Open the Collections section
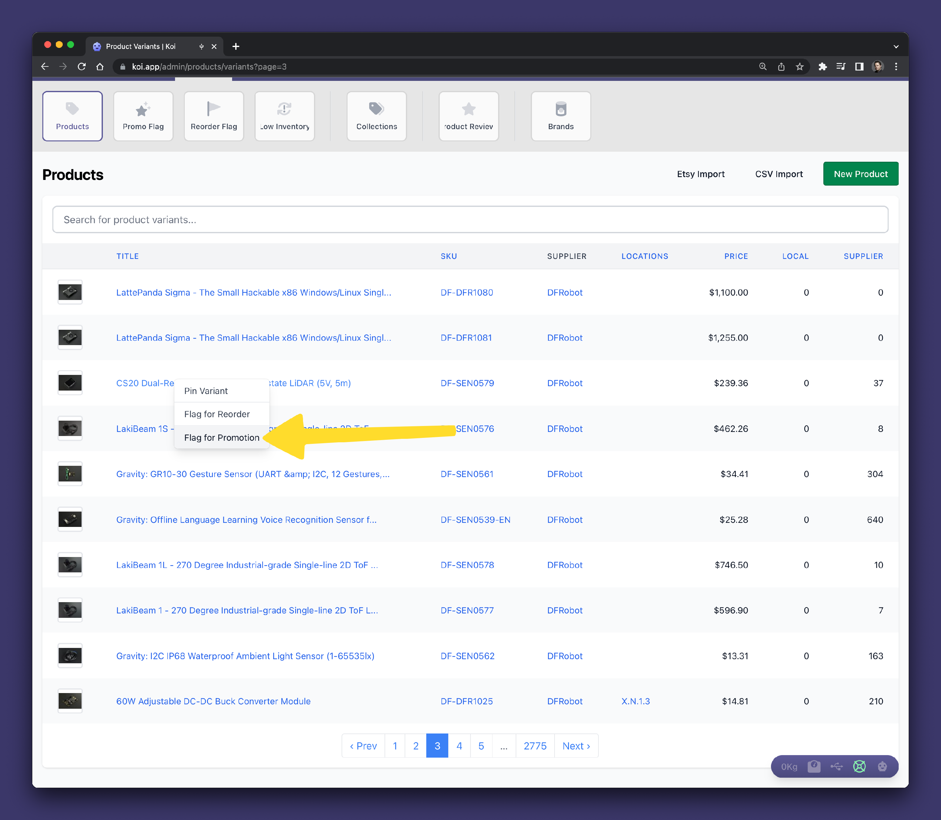Image resolution: width=941 pixels, height=820 pixels. [x=376, y=116]
